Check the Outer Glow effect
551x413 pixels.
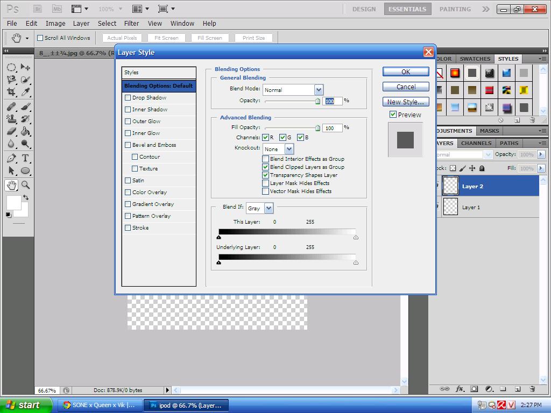click(128, 121)
